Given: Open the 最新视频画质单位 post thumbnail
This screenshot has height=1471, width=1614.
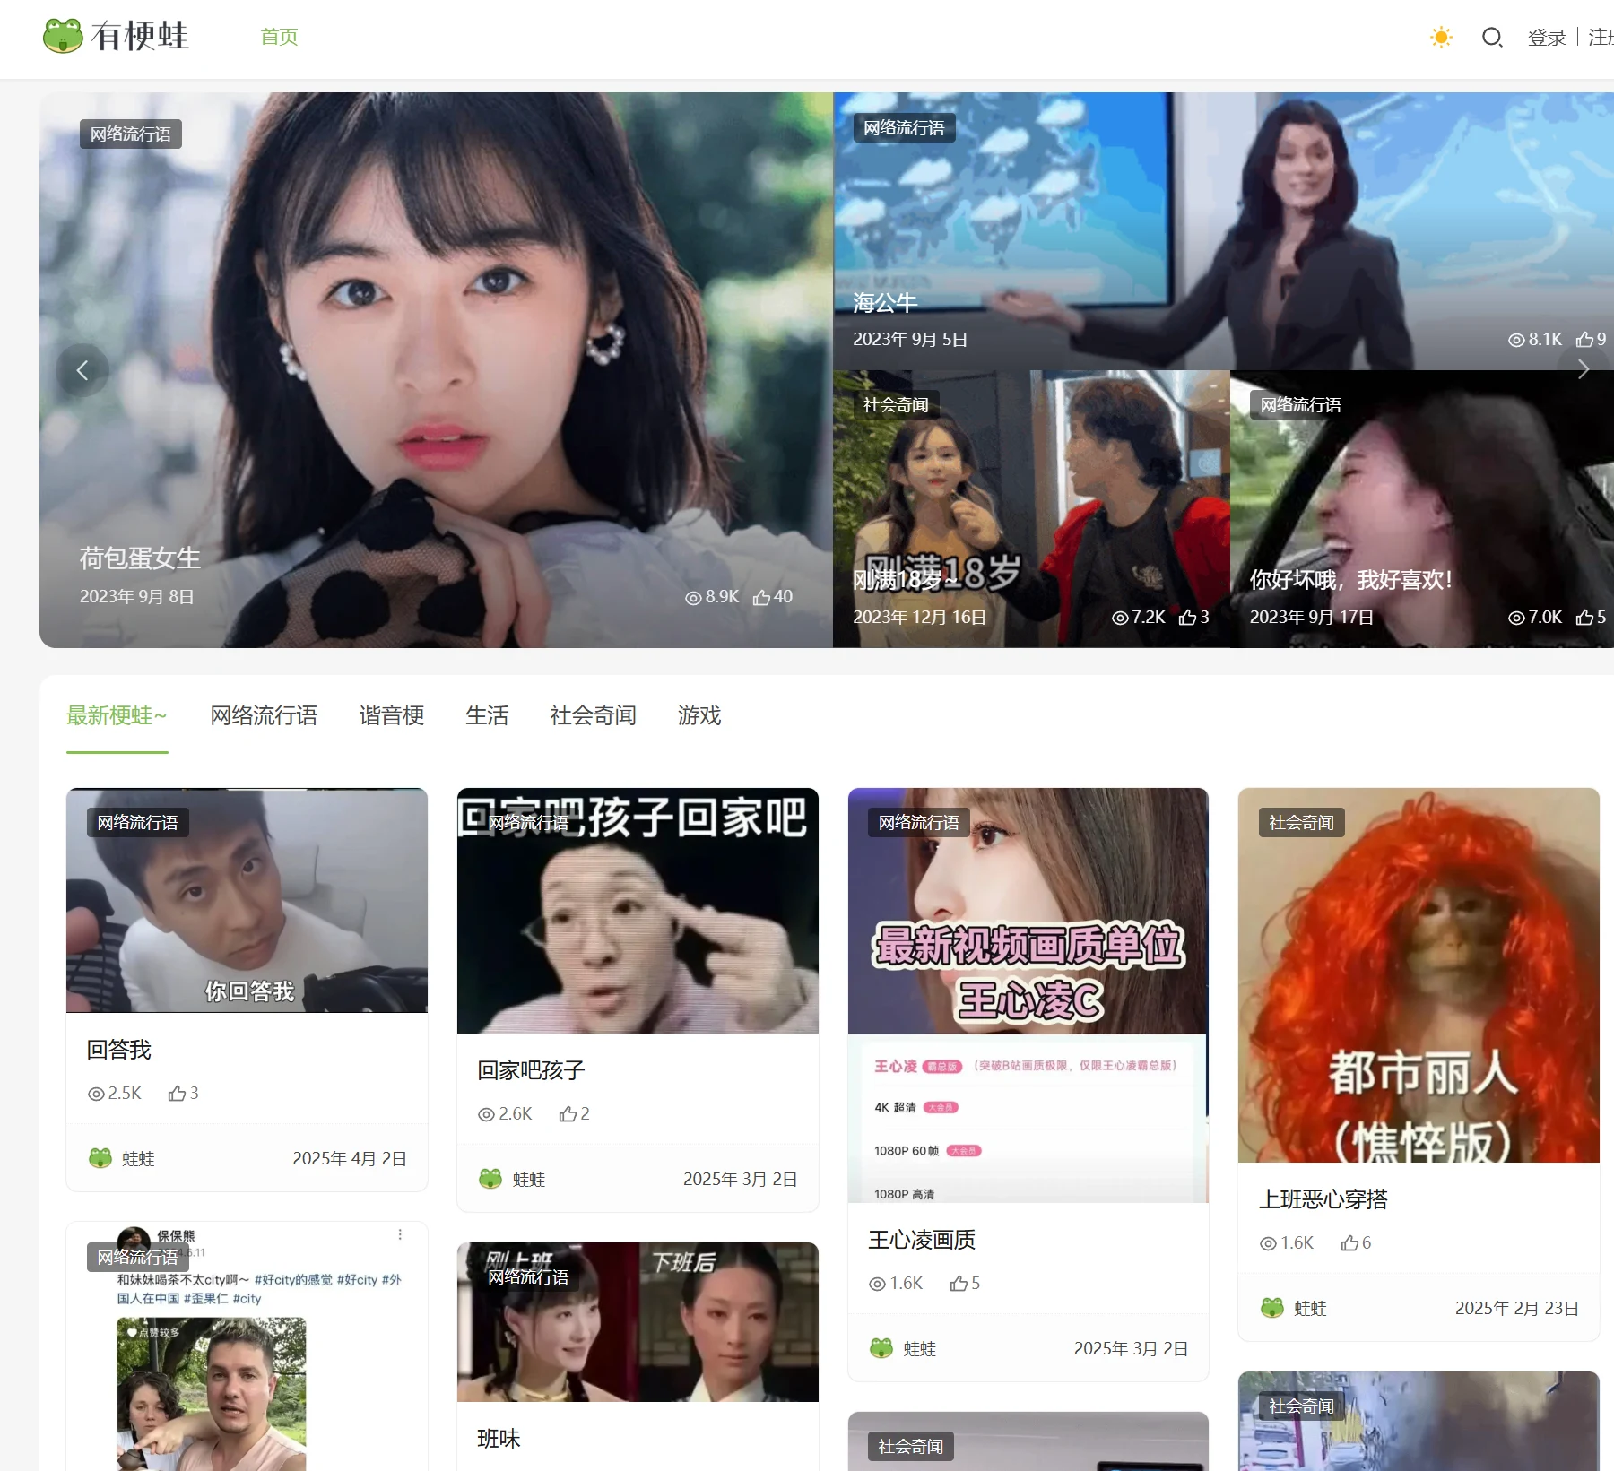Looking at the screenshot, I should tap(1028, 995).
